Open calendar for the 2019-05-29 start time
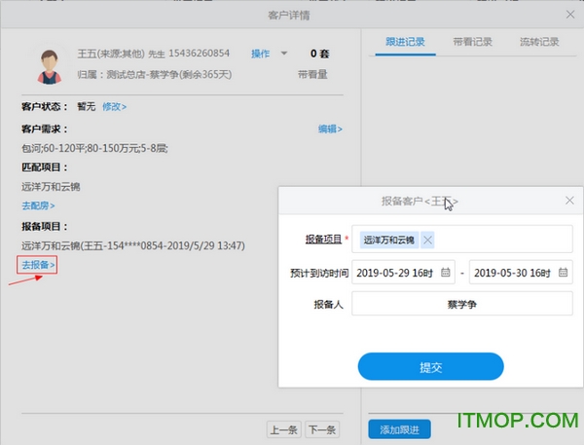The height and width of the screenshot is (445, 584). 446,273
